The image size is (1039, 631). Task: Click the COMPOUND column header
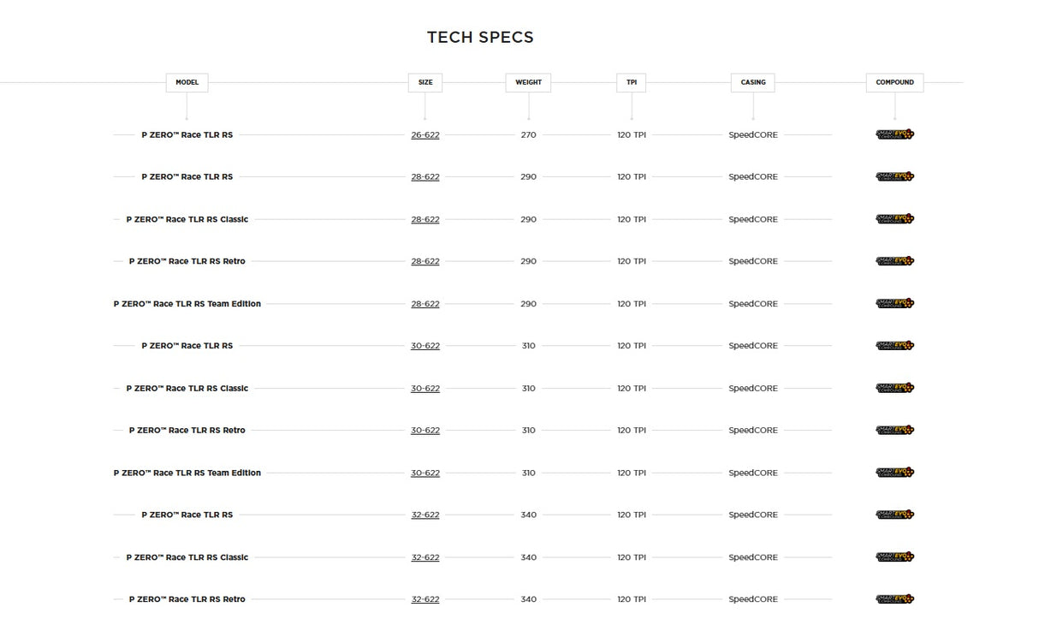coord(894,83)
